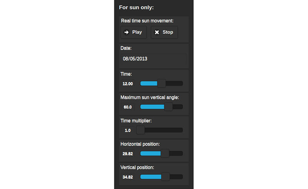Start real time sun movement with Play
Image resolution: width=308 pixels, height=189 pixels.
coord(133,32)
